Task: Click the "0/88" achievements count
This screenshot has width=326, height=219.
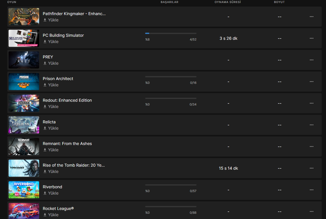Action: point(193,213)
